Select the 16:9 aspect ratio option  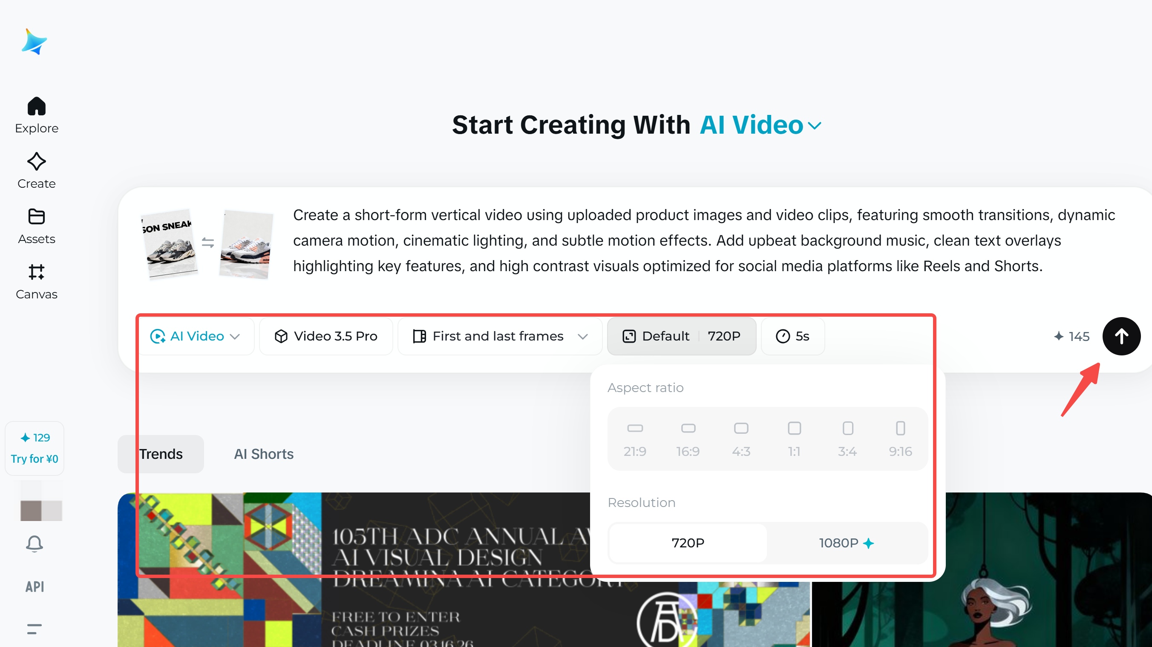point(688,439)
